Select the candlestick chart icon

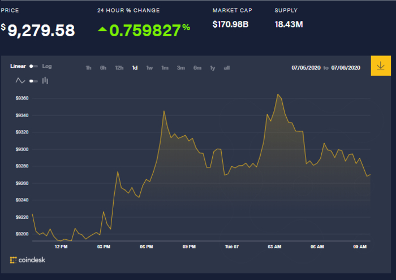tap(45, 81)
